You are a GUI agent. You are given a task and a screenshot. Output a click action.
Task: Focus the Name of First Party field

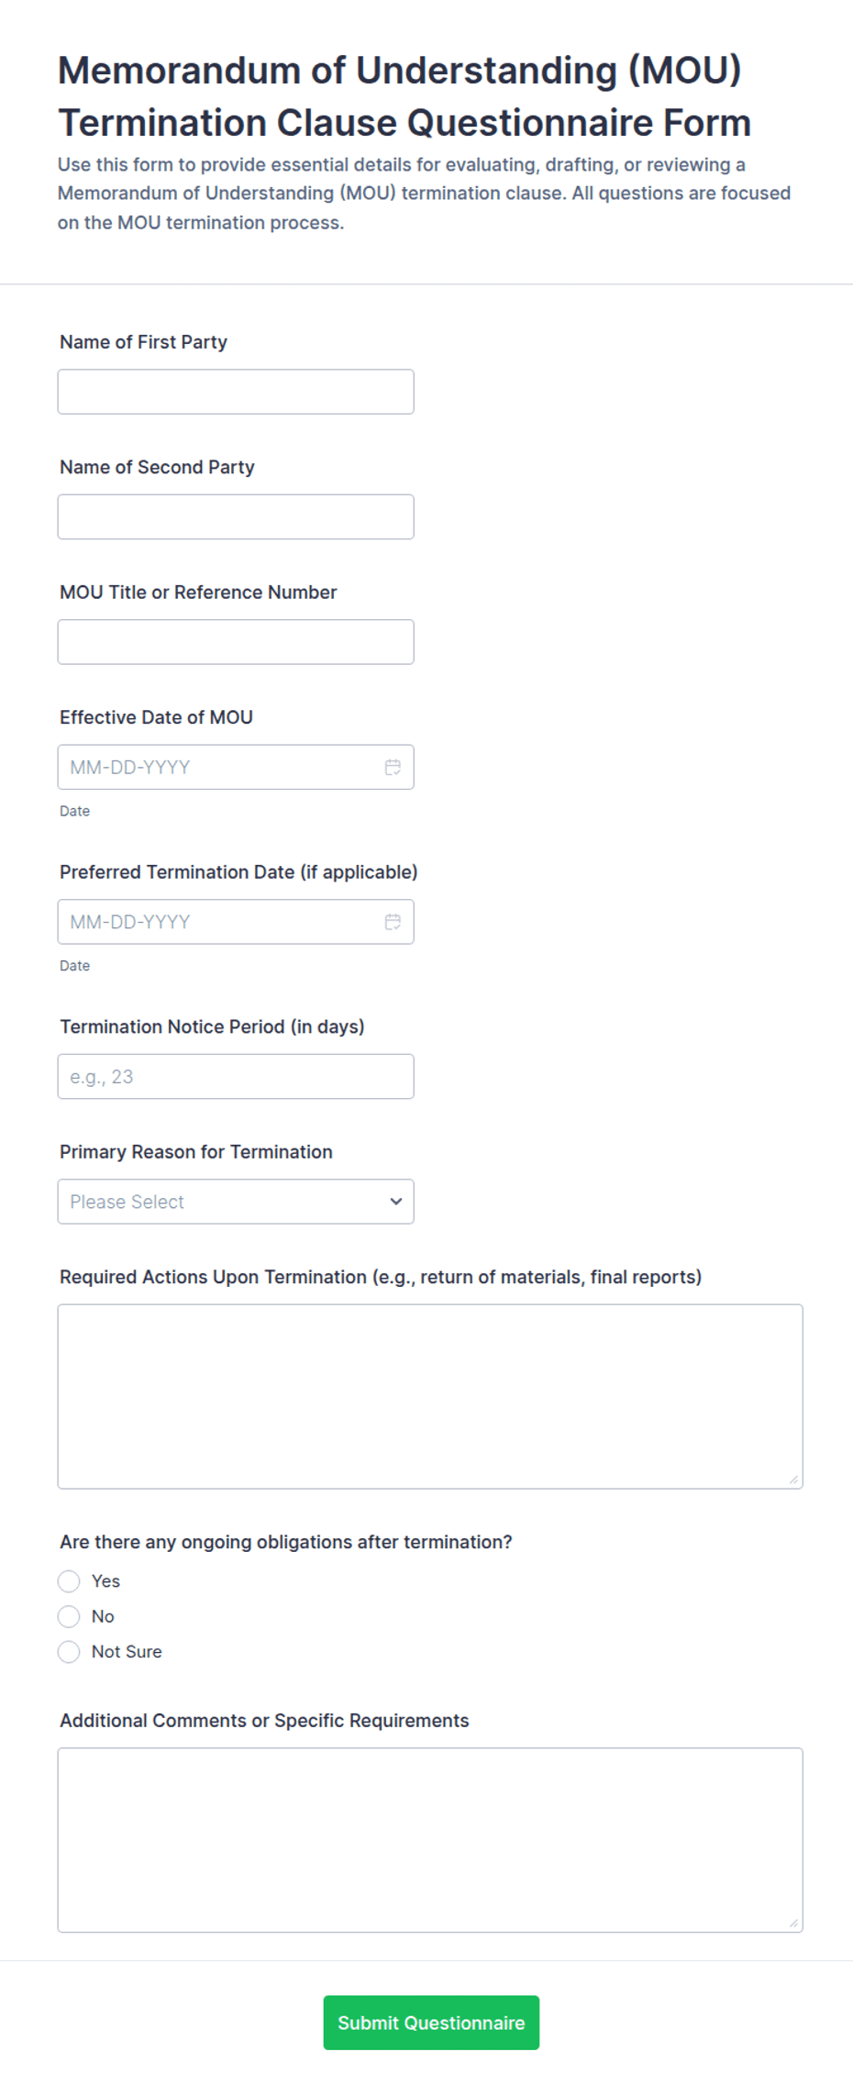pyautogui.click(x=236, y=392)
